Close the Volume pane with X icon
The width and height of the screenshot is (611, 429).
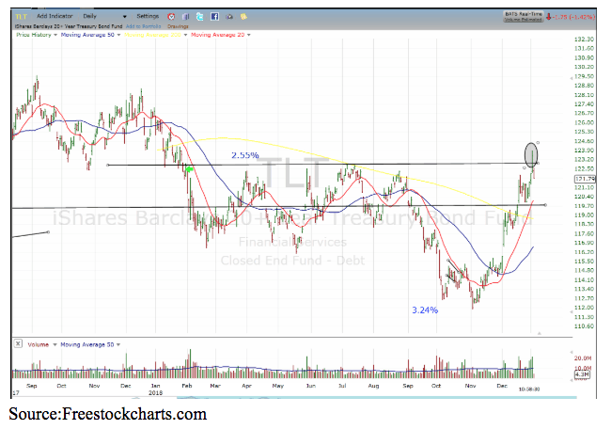18,343
